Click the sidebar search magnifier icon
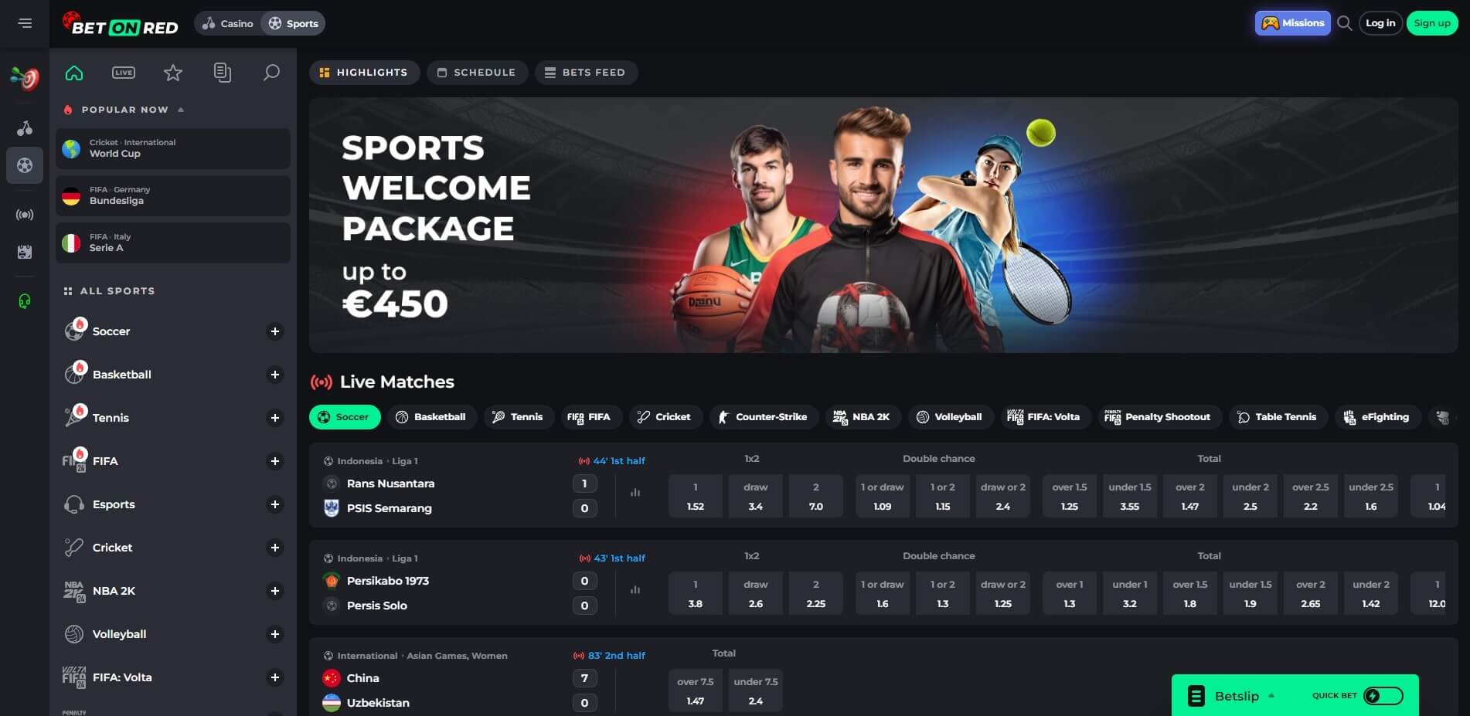Image resolution: width=1470 pixels, height=716 pixels. (271, 73)
